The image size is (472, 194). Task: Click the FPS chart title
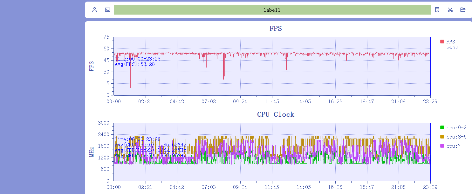click(x=276, y=29)
